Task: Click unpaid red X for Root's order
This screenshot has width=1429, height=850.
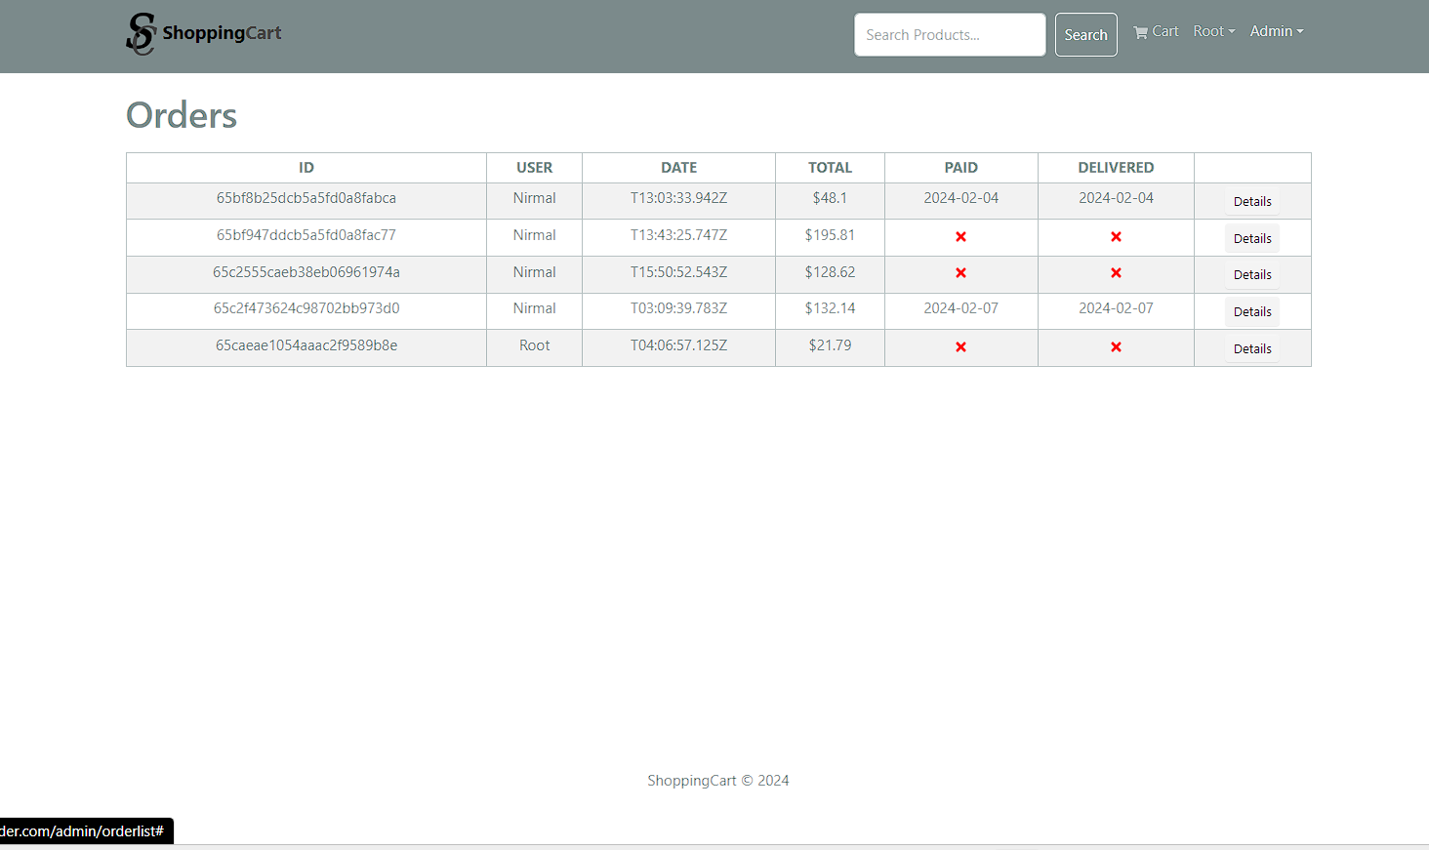Action: click(x=960, y=347)
